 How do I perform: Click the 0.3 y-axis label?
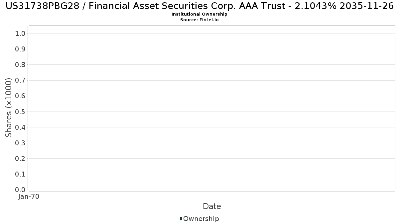pyautogui.click(x=20, y=143)
